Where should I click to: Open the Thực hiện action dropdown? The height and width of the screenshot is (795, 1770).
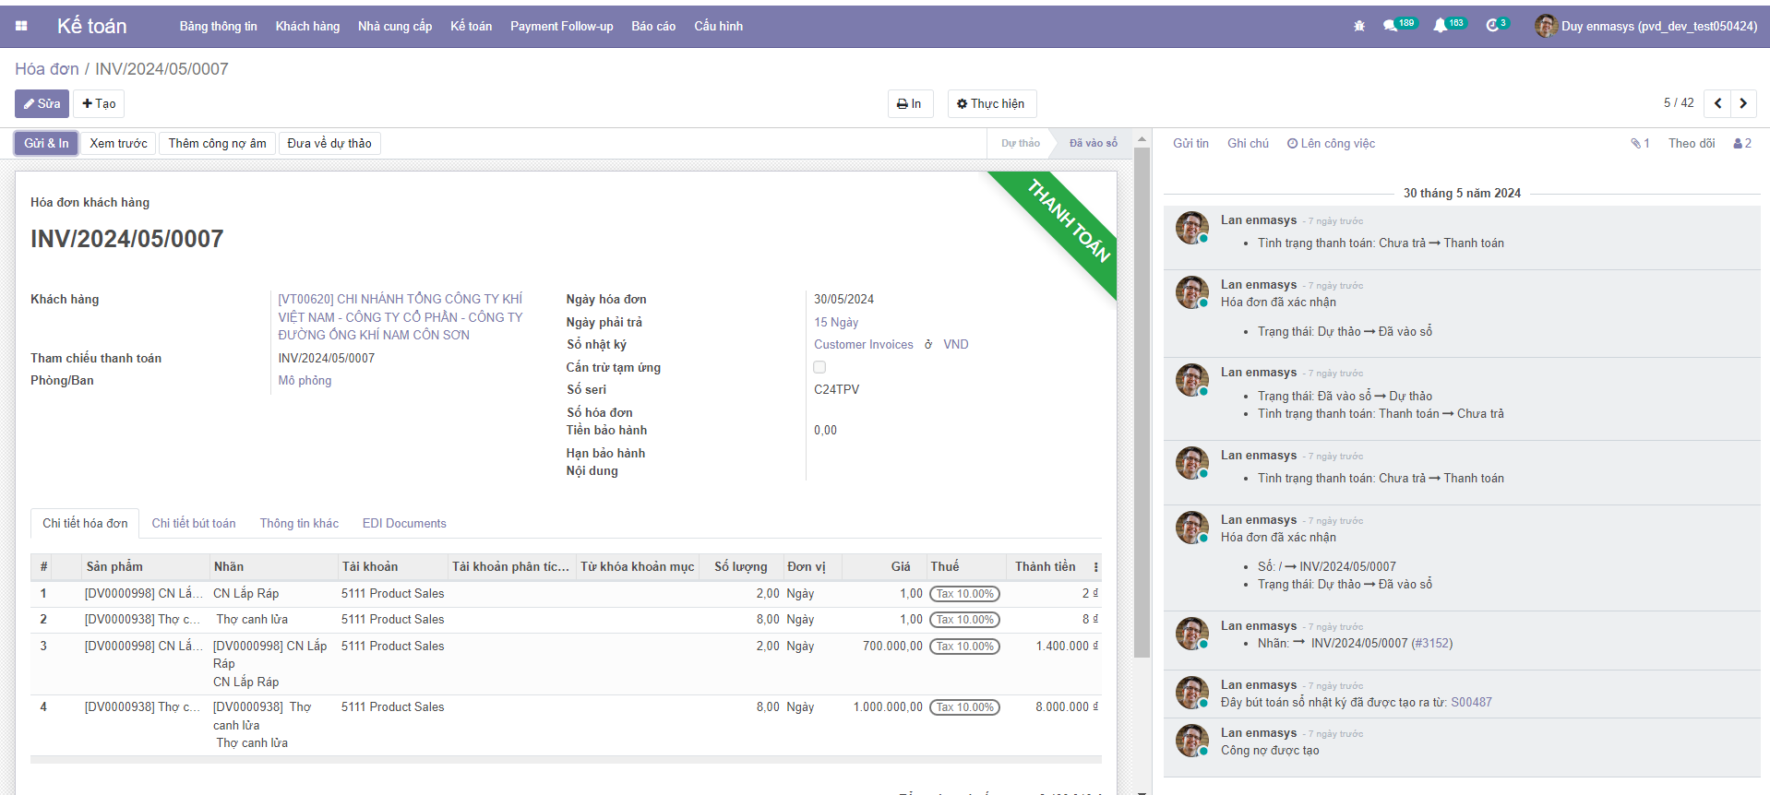[x=991, y=104]
